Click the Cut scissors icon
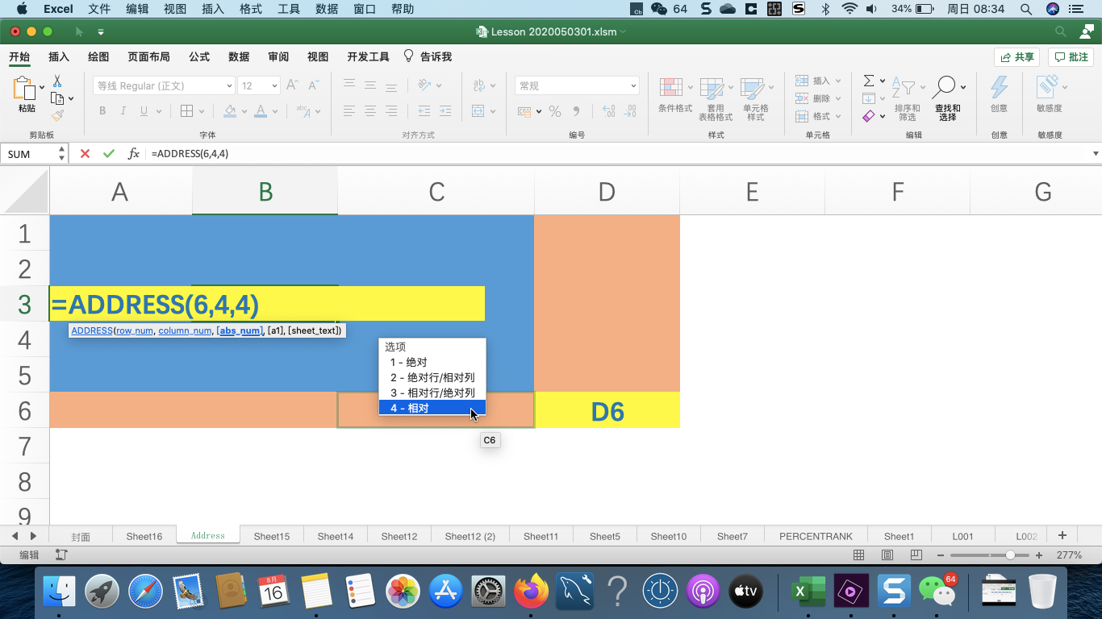 coord(57,81)
